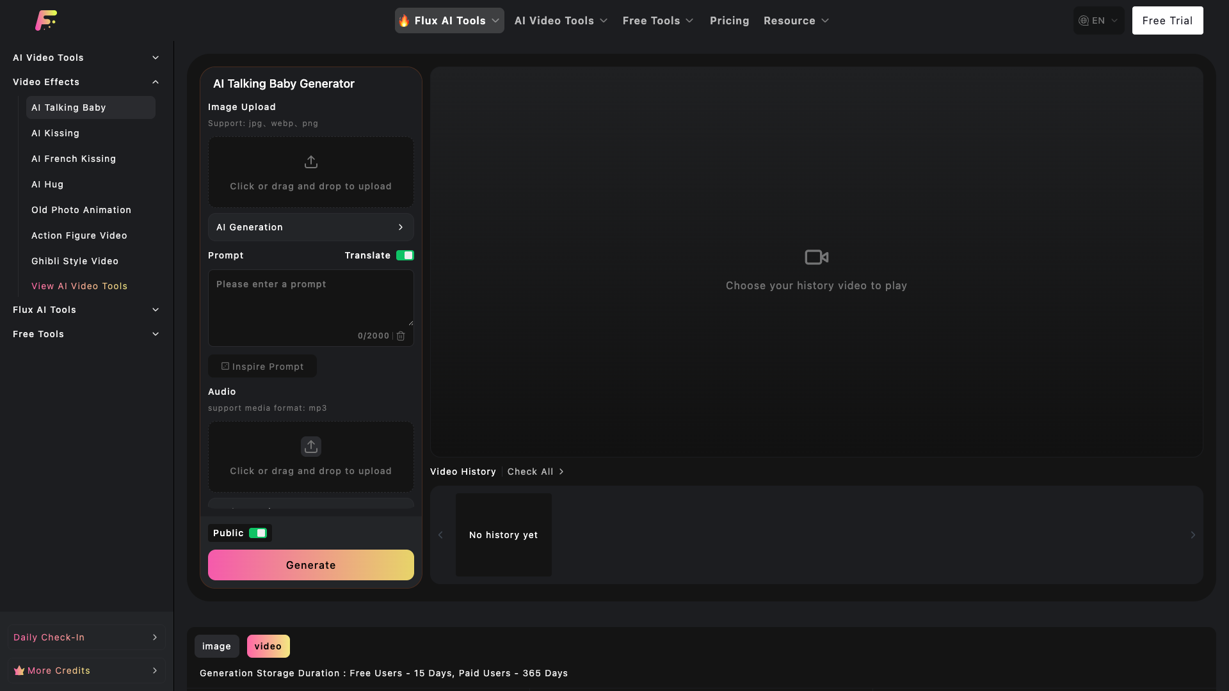Select AI Hug in sidebar
Image resolution: width=1229 pixels, height=691 pixels.
91,184
